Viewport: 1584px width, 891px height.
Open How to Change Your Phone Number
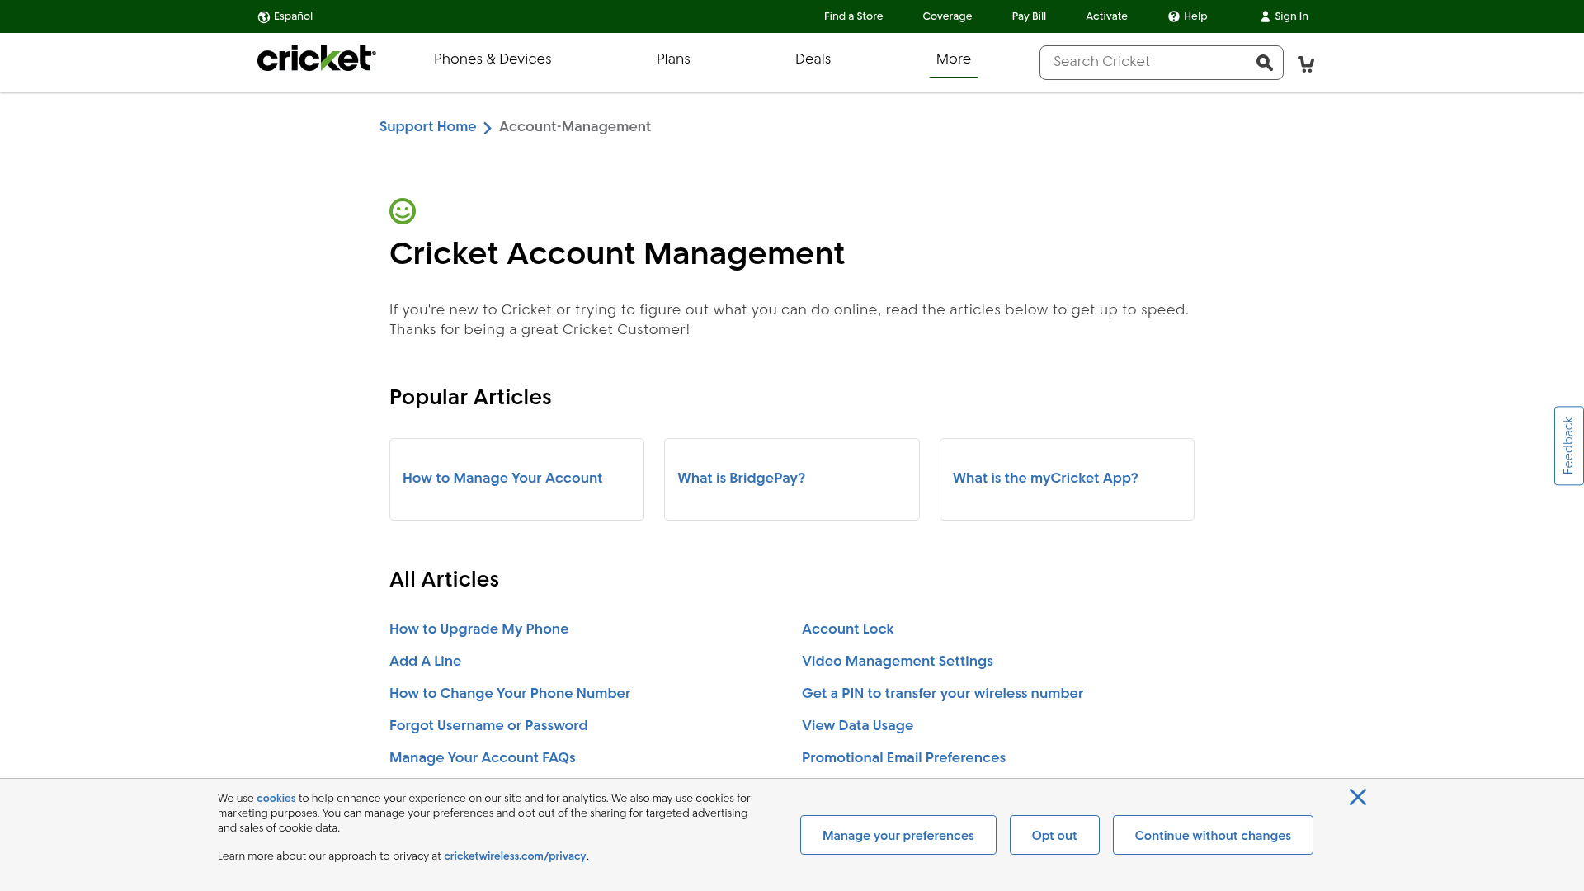click(x=510, y=694)
